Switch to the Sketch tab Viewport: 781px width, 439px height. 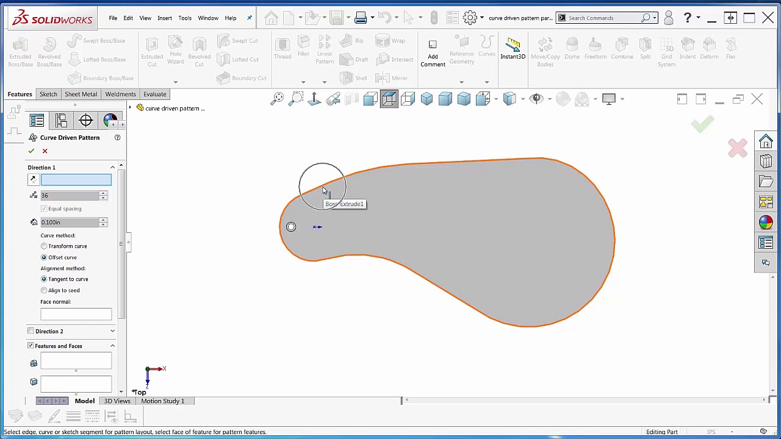[48, 94]
